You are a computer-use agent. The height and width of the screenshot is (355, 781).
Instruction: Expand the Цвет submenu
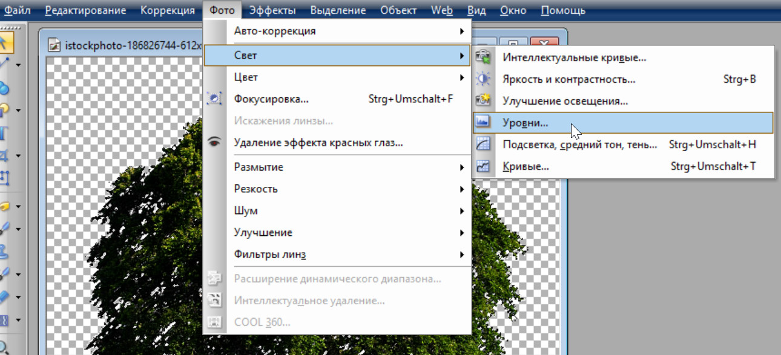(337, 77)
